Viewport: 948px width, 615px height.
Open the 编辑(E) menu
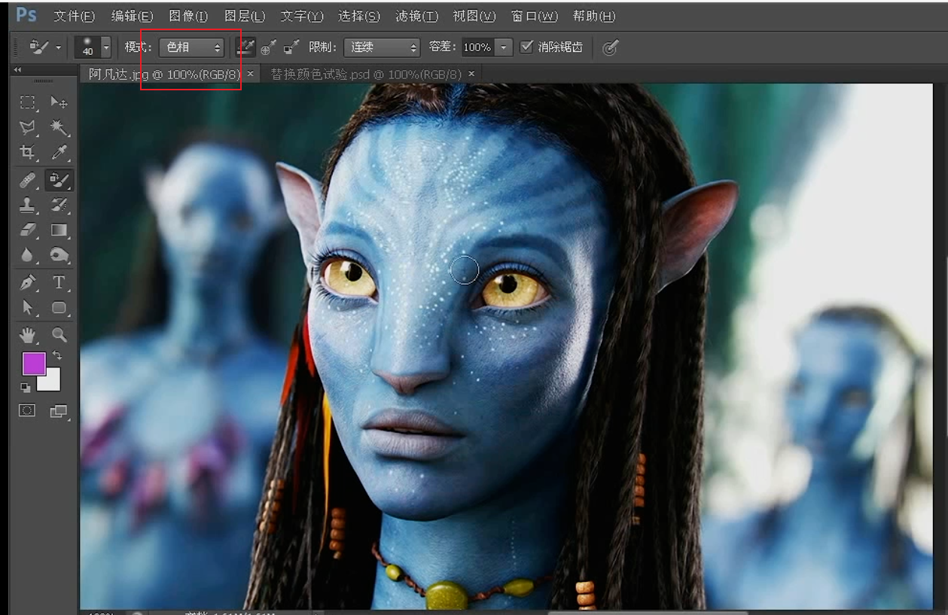click(132, 16)
